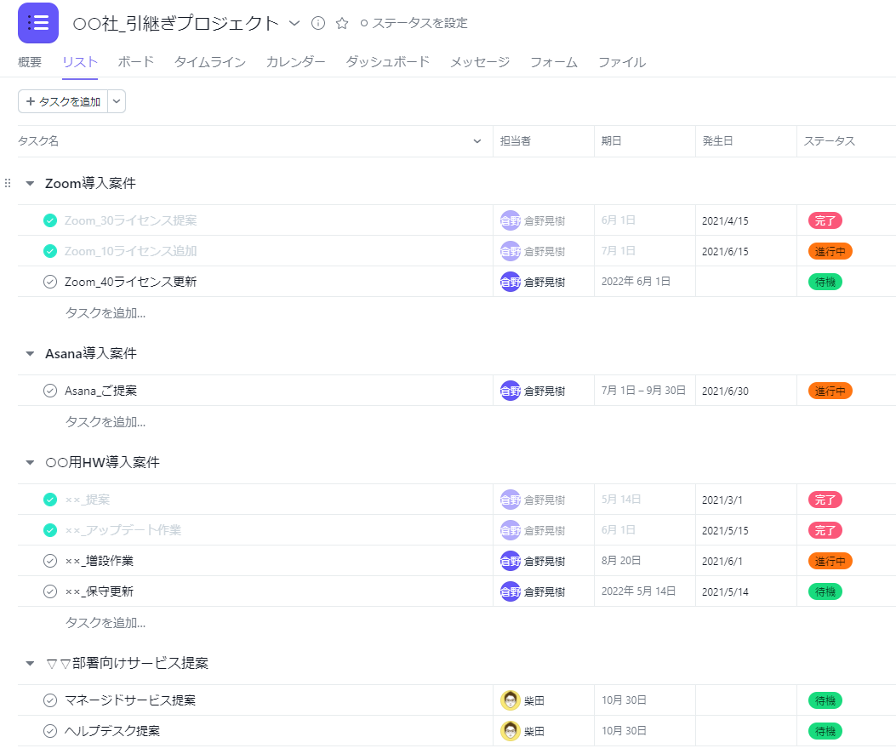The width and height of the screenshot is (896, 754).
Task: Click the タスクを追加 button
Action: click(63, 102)
